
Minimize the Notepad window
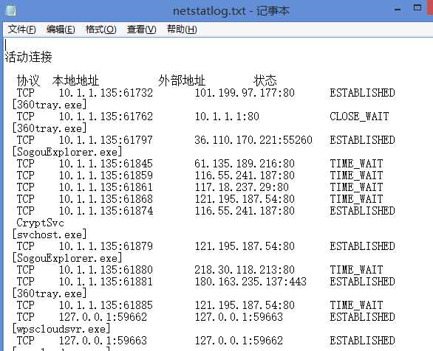point(398,10)
